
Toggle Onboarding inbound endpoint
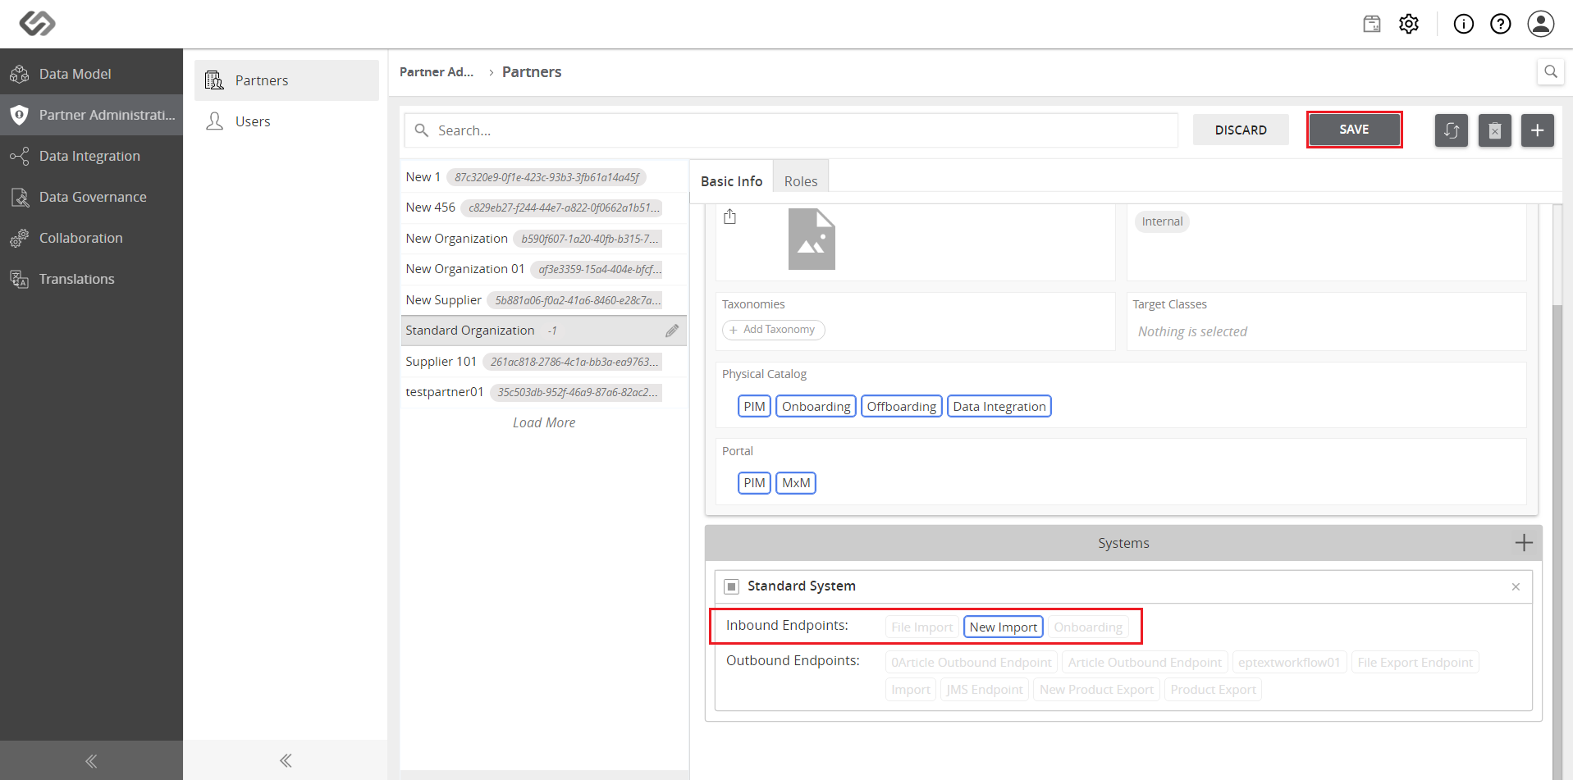(1088, 627)
